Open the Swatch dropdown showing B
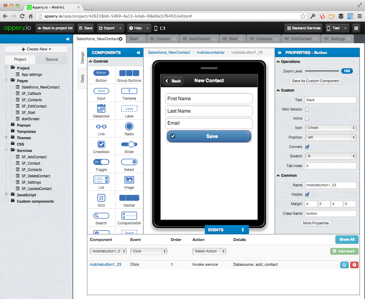Screen dimensions: 365x299 331,156
